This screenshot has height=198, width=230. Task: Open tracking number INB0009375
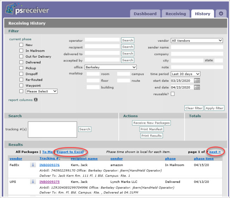pos(49,182)
